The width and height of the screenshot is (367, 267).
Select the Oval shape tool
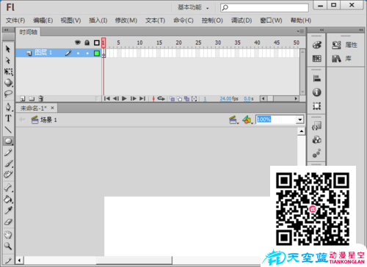[x=8, y=141]
